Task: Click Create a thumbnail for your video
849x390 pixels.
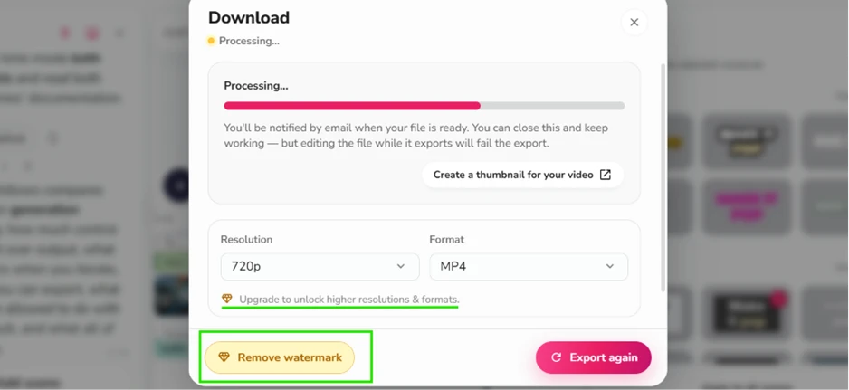Action: tap(522, 175)
